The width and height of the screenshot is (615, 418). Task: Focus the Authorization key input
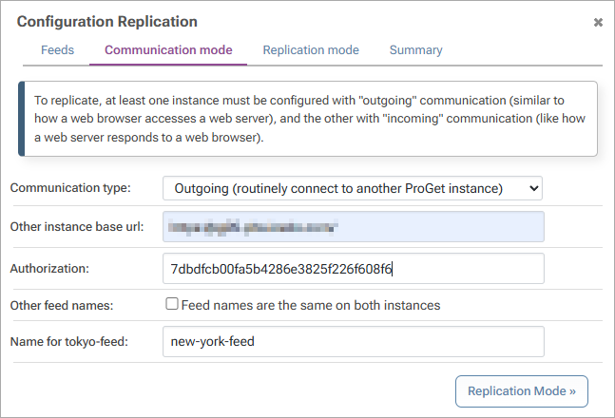[353, 269]
